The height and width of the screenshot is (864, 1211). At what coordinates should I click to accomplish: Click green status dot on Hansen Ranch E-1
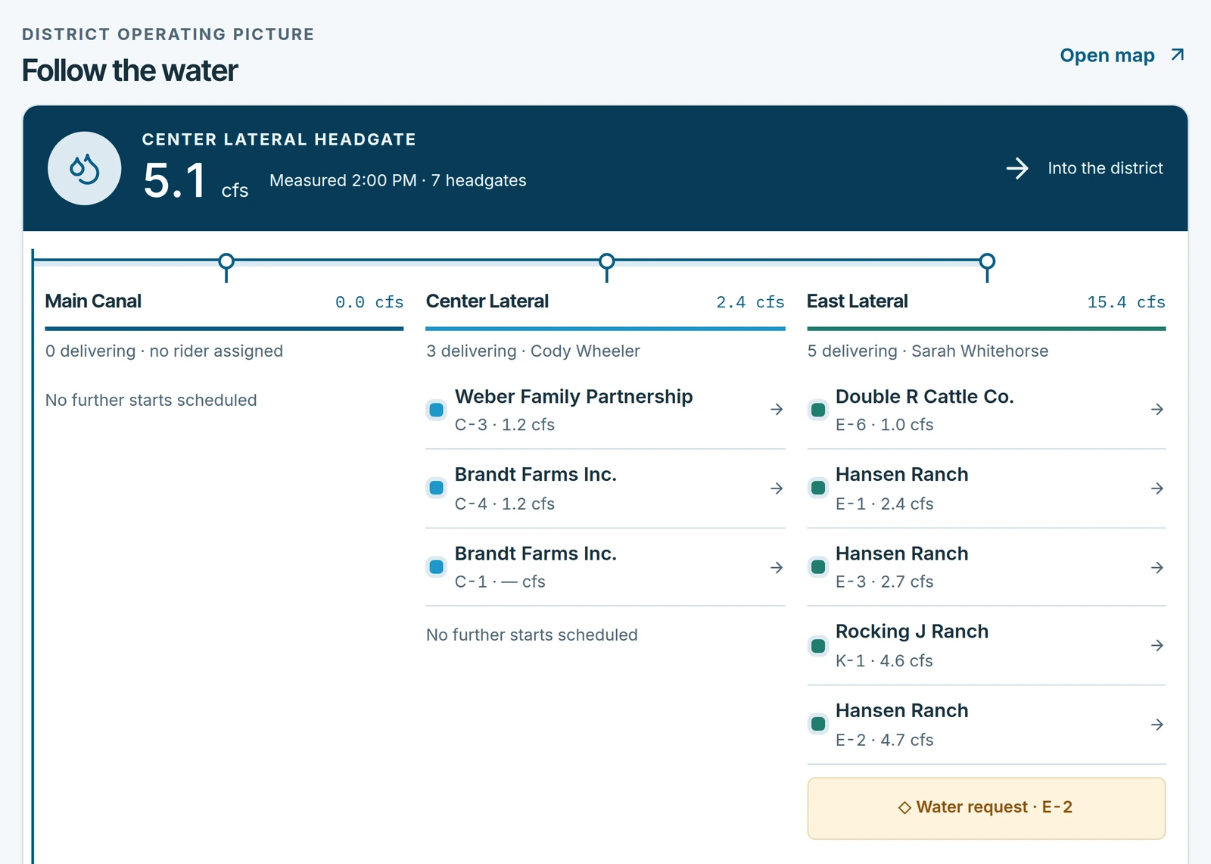coord(818,488)
